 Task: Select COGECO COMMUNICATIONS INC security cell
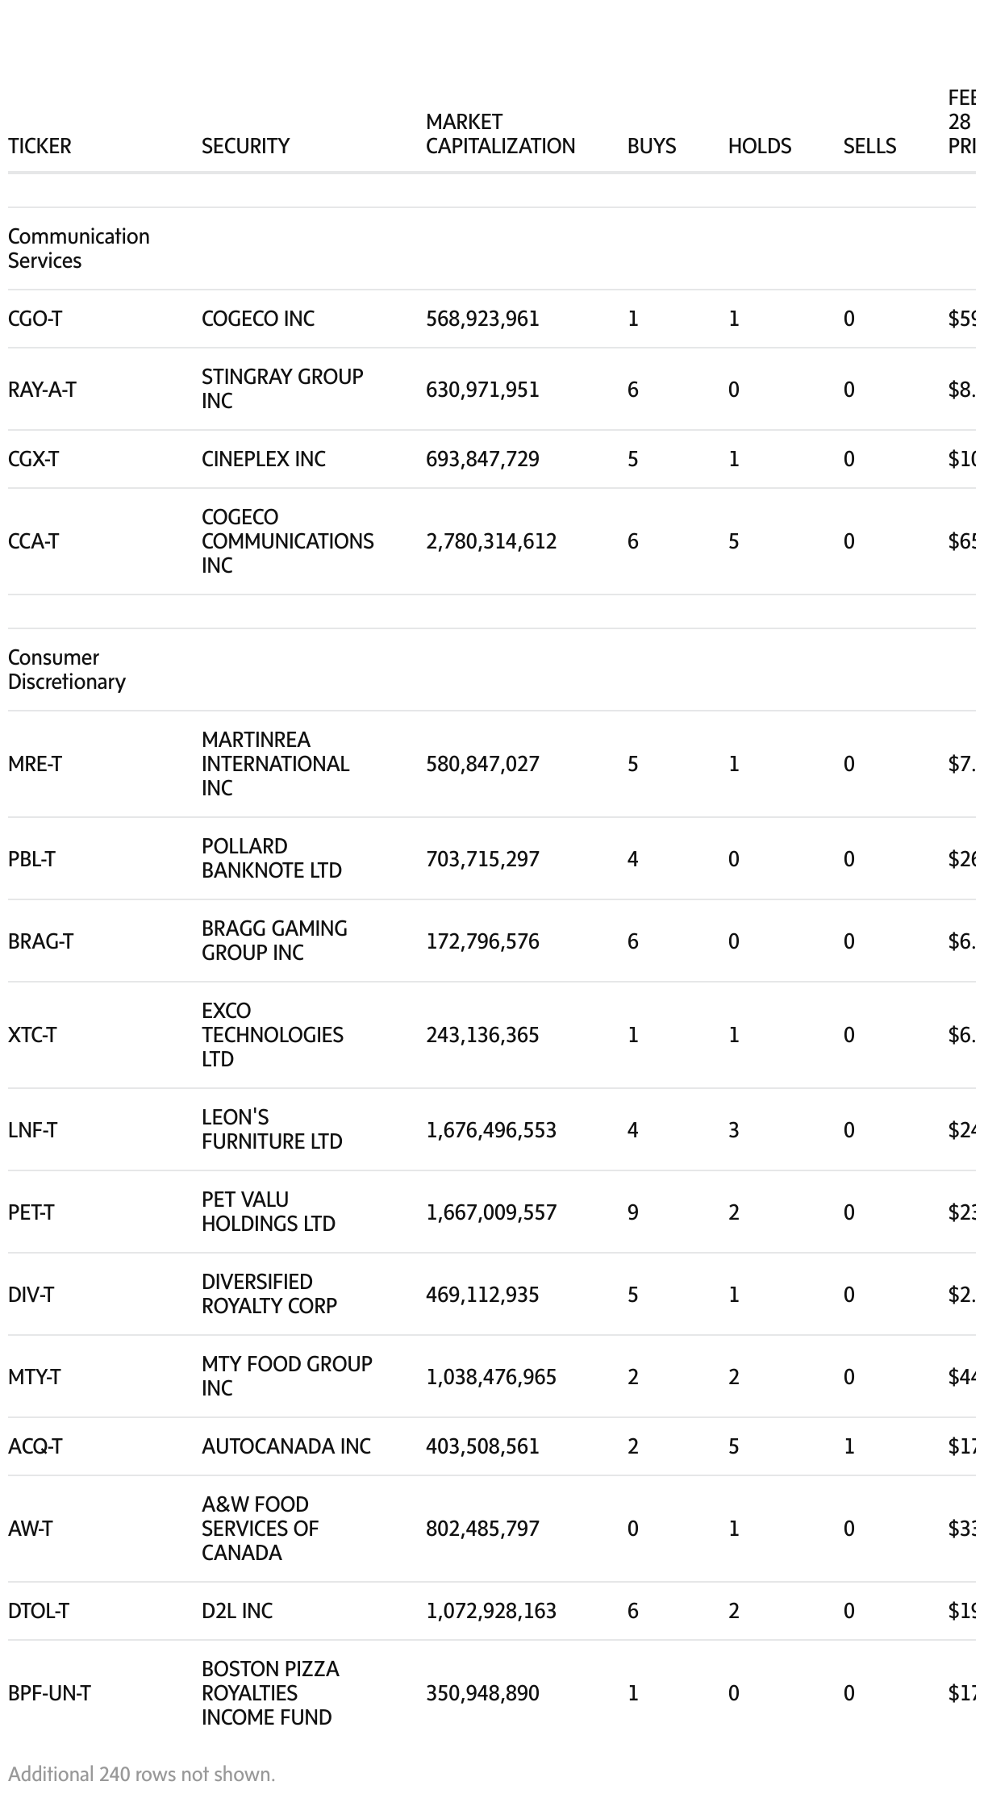[x=287, y=541]
